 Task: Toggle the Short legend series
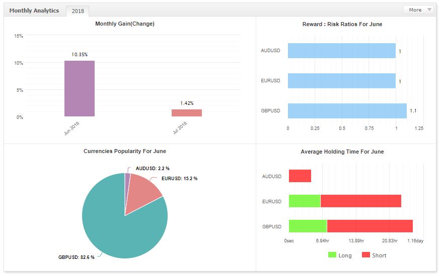(379, 255)
